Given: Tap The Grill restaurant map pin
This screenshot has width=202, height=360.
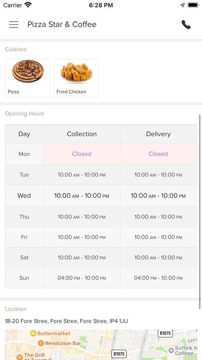Looking at the screenshot, I should point(19,357).
